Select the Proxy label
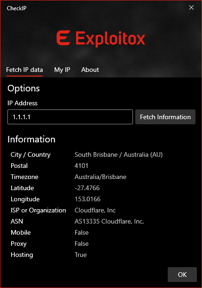202x288 pixels. coord(19,244)
